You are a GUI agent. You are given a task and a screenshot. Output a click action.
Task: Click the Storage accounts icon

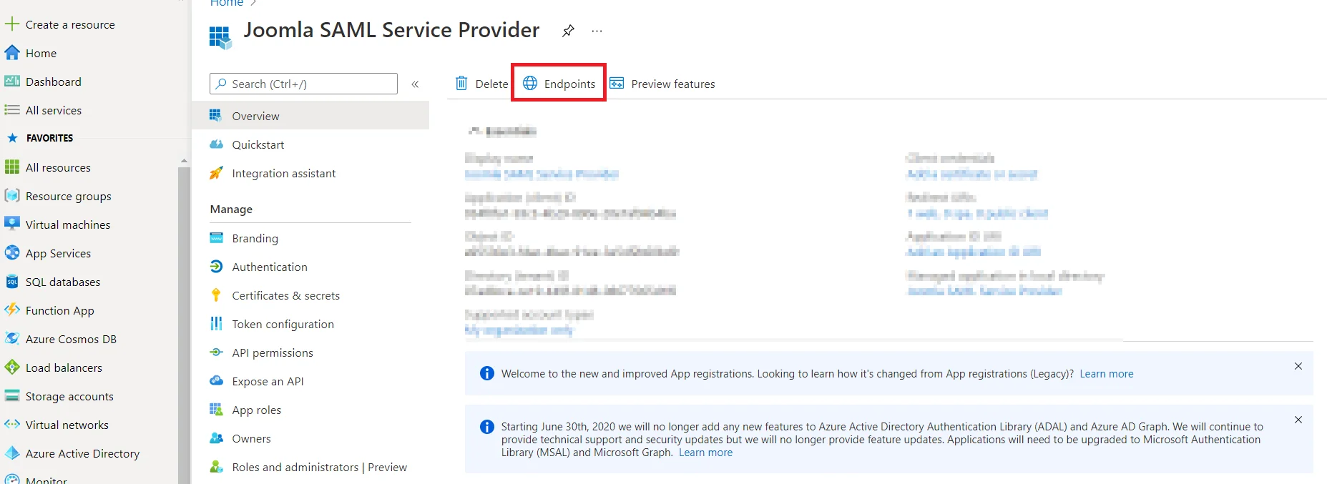(x=11, y=395)
